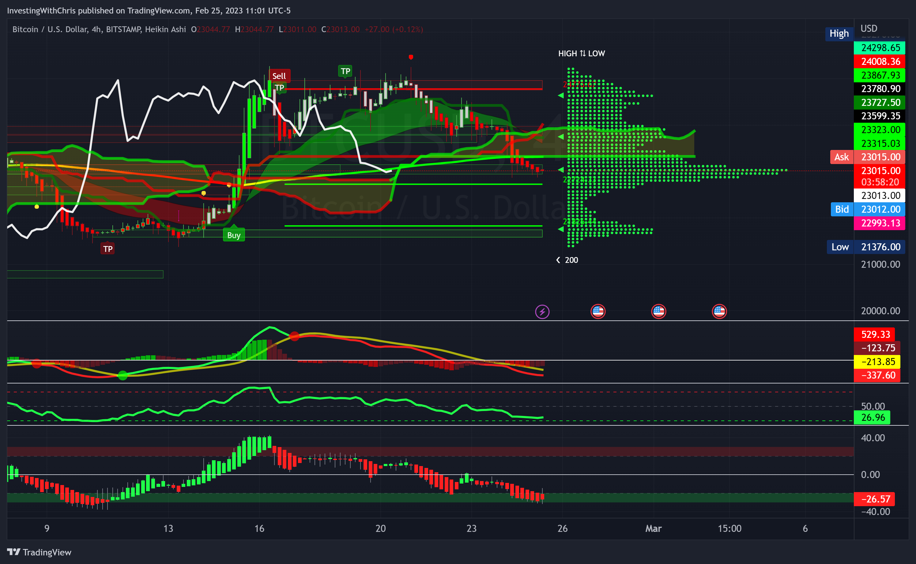Click the 23727.50 price label
Image resolution: width=916 pixels, height=564 pixels.
[880, 103]
